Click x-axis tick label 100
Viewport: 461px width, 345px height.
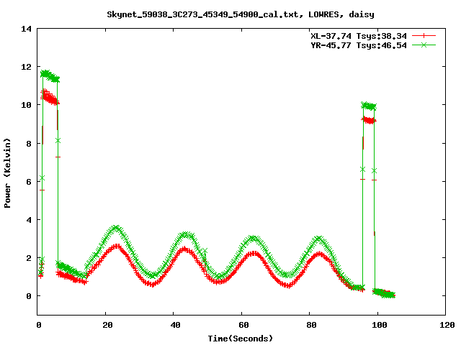coord(380,325)
